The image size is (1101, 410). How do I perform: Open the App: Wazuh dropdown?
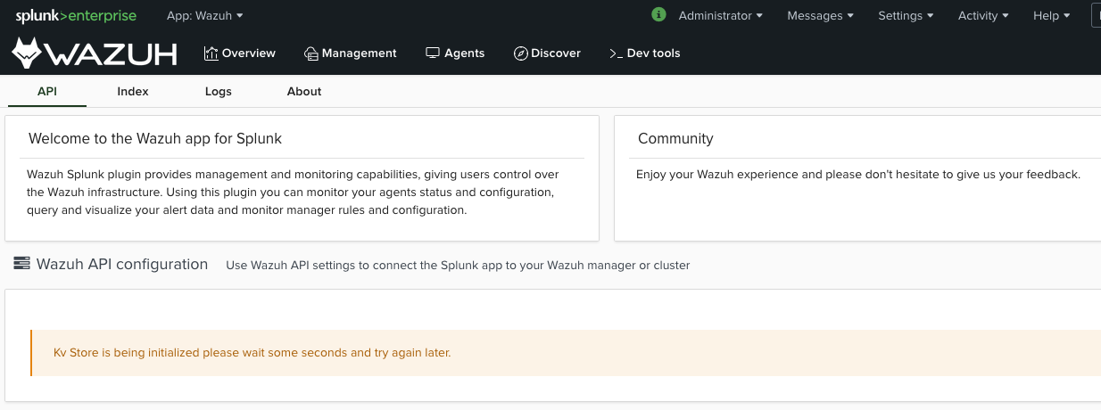point(204,15)
